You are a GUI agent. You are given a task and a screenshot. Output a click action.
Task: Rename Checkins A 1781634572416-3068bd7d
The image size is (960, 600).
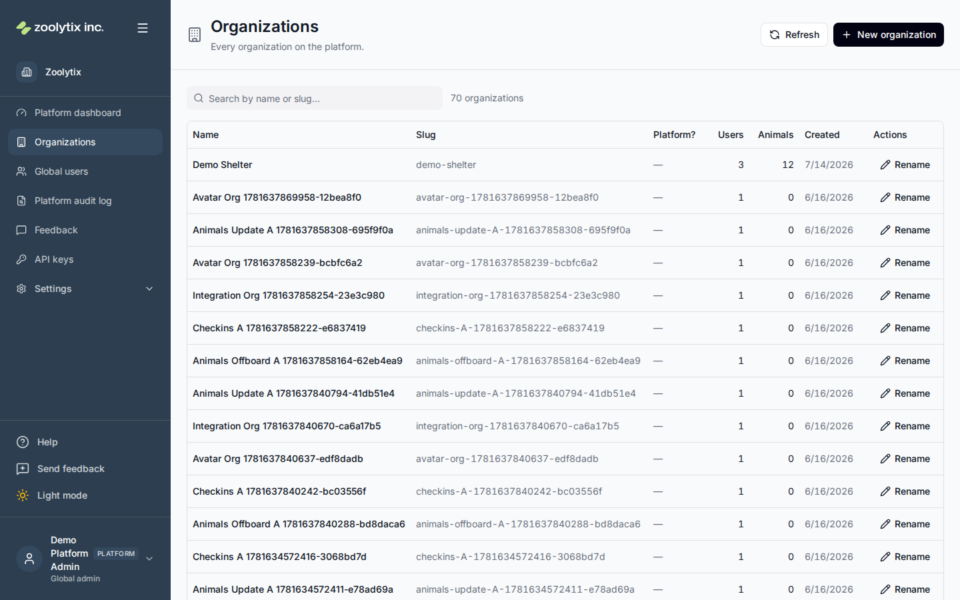click(x=905, y=557)
